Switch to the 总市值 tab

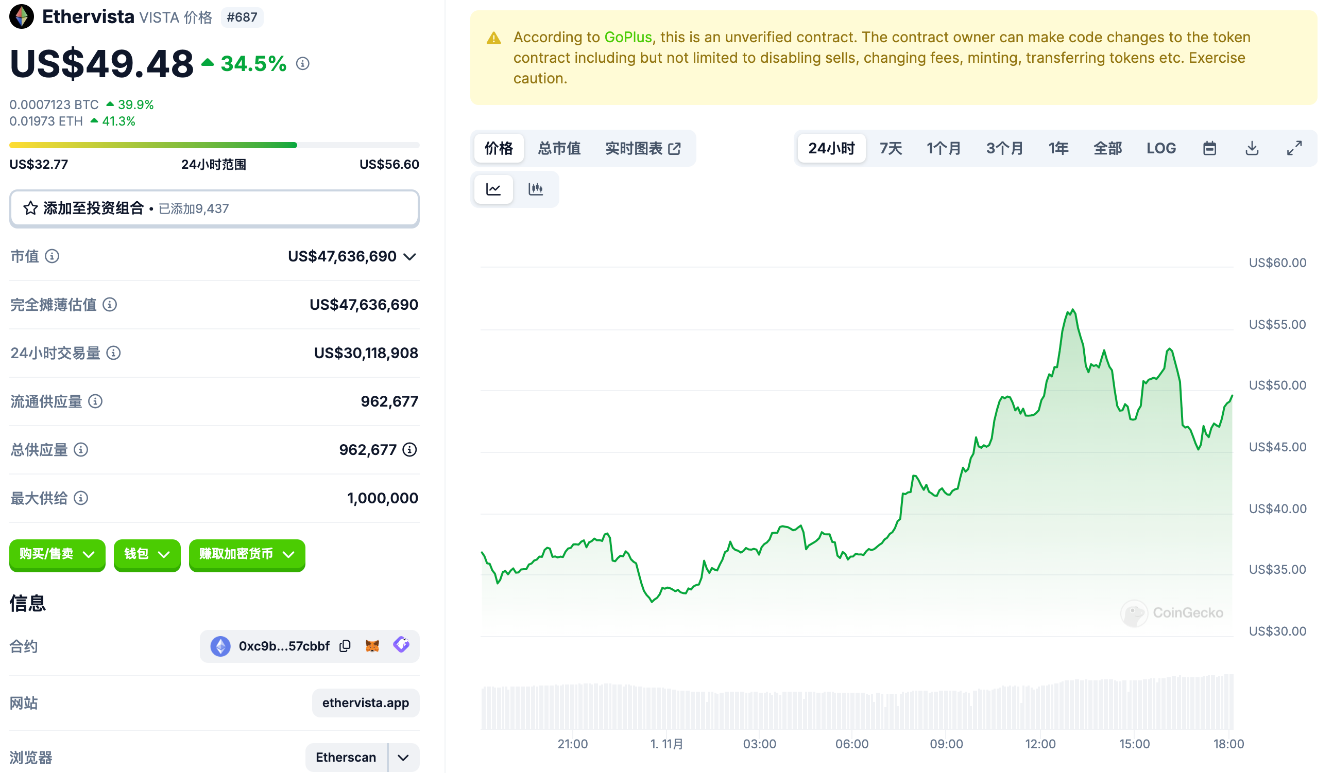(x=558, y=148)
